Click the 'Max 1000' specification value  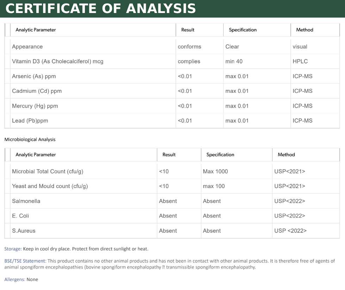pyautogui.click(x=215, y=172)
